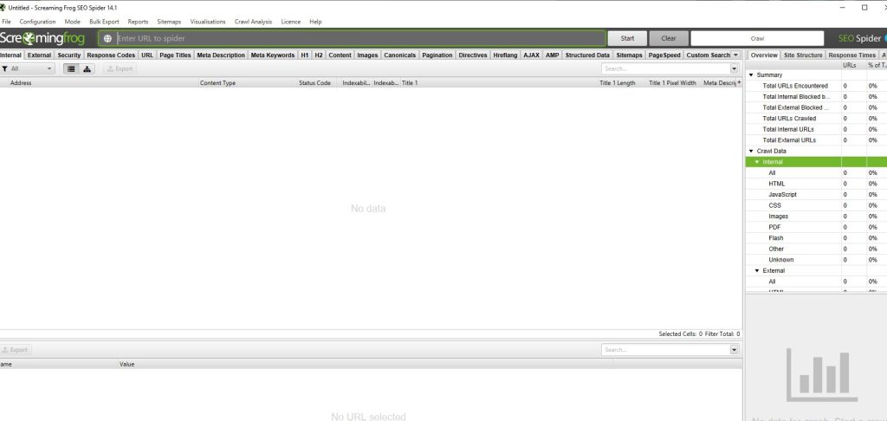
Task: Open the Mode menu
Action: click(73, 22)
